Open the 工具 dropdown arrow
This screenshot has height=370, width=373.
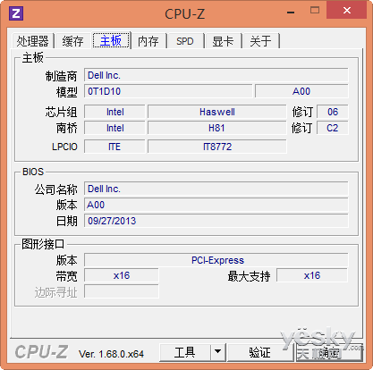(218, 352)
